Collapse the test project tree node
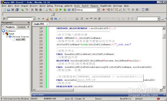Image resolution: width=167 pixels, height=101 pixels. click(4, 34)
